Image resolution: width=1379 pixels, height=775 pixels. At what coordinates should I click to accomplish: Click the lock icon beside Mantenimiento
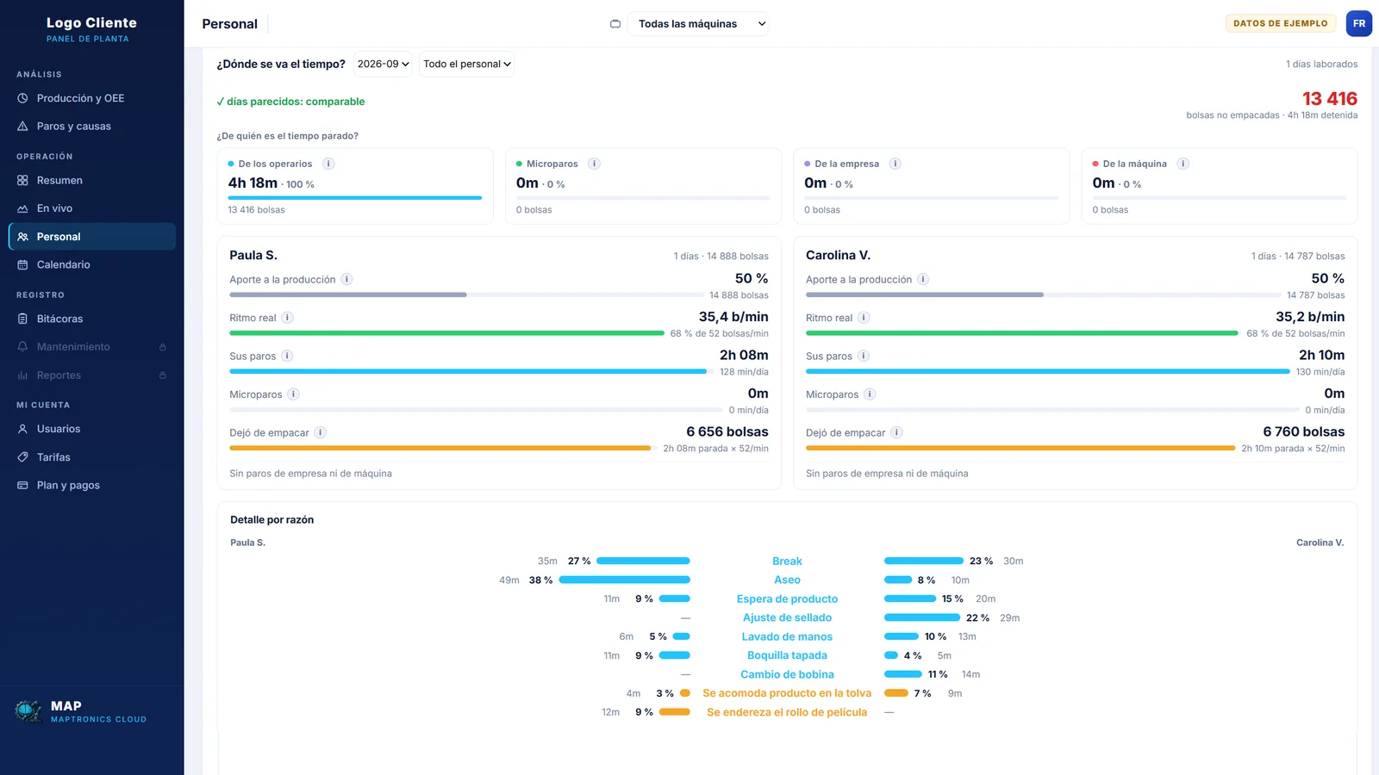(x=163, y=347)
